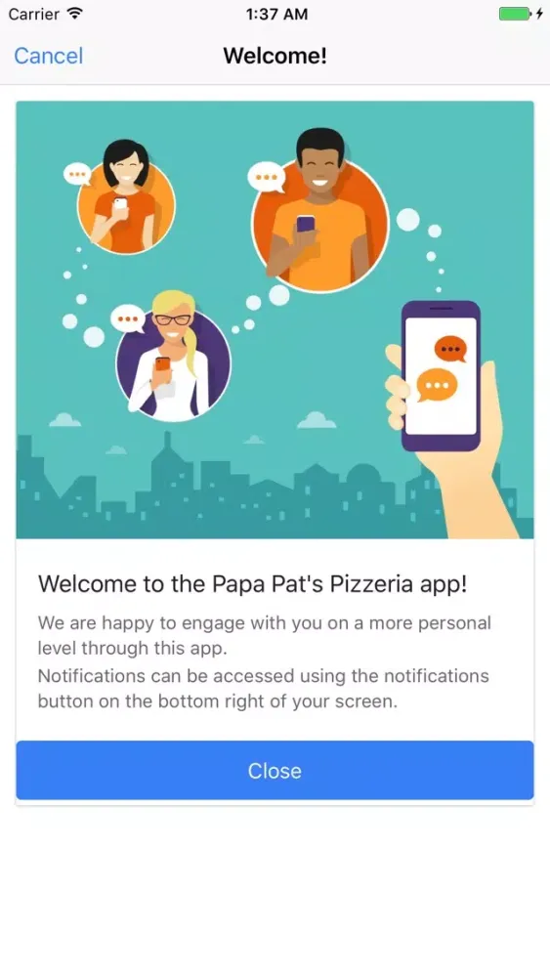Tap the Welcome! navigation title

coord(275,56)
